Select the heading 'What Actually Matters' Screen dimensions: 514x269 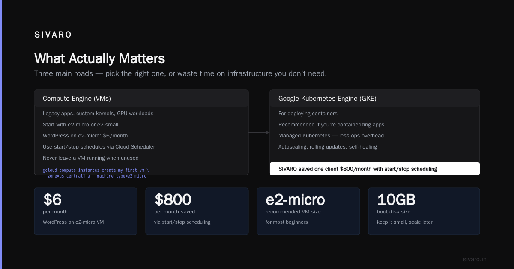click(x=99, y=58)
